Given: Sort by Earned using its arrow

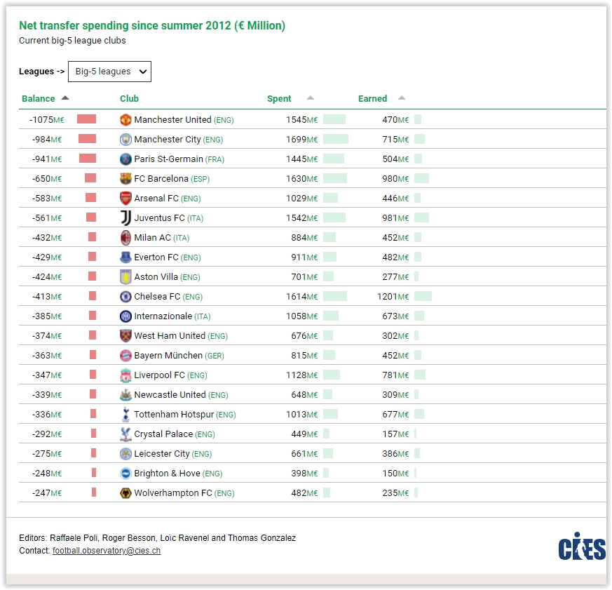Looking at the screenshot, I should 402,98.
